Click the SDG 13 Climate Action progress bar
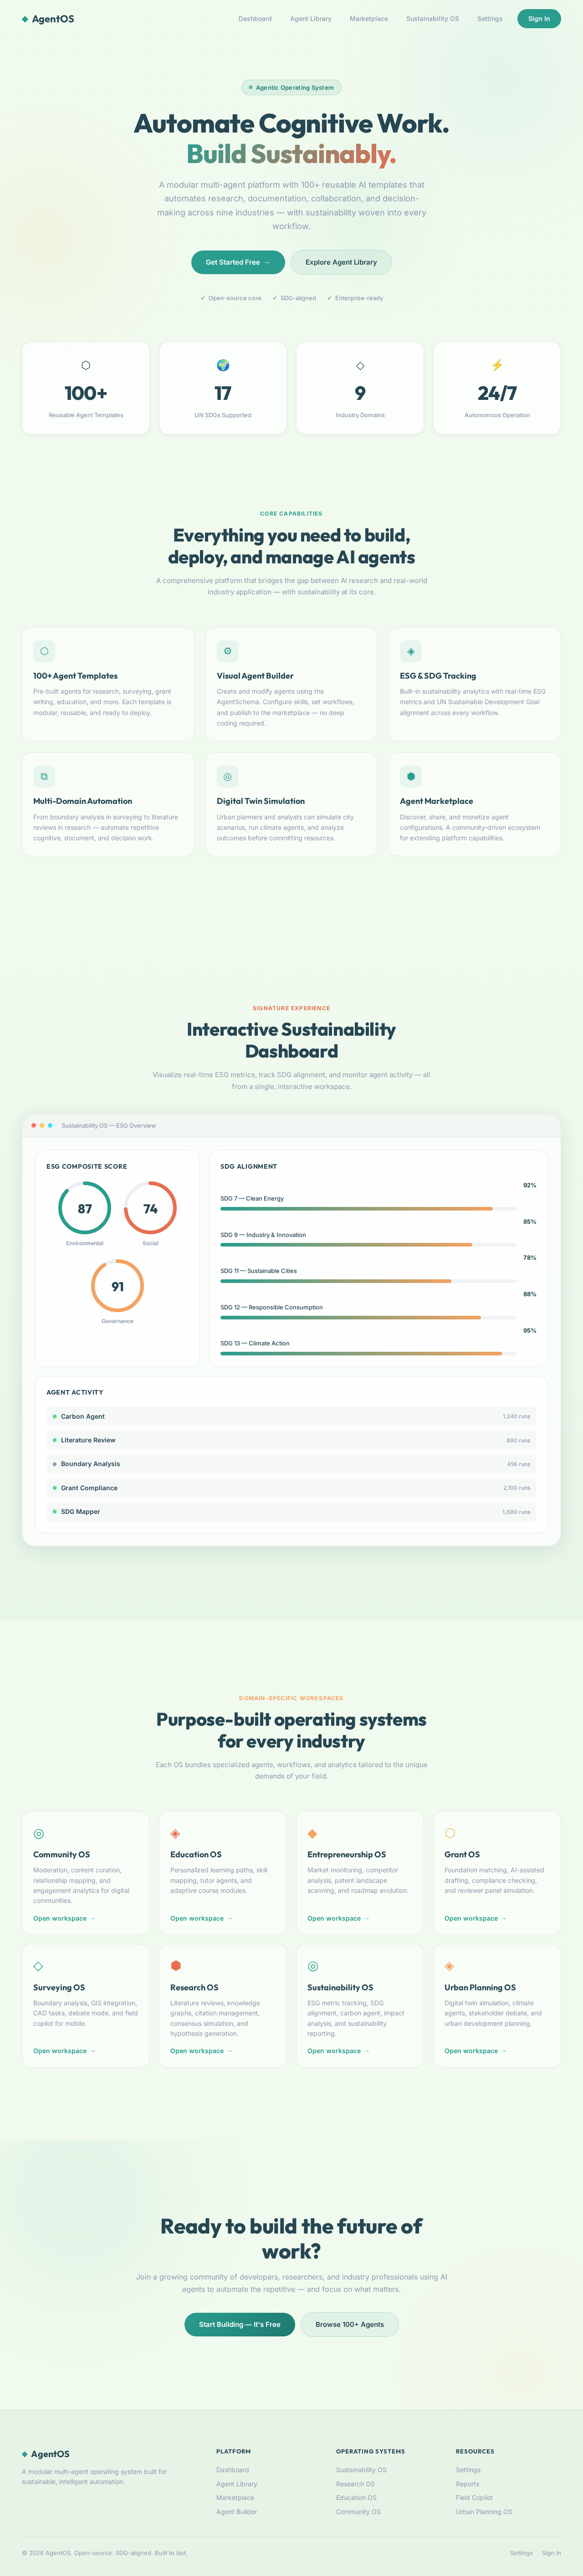Viewport: 583px width, 2576px height. [x=368, y=1353]
